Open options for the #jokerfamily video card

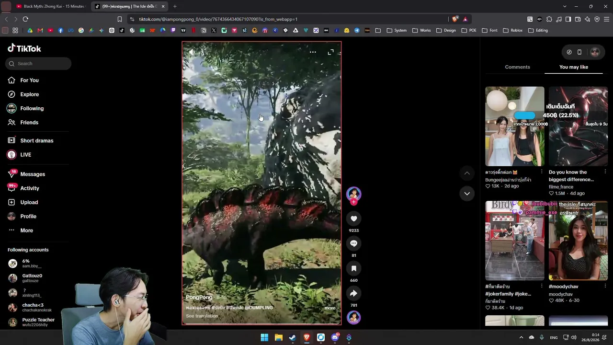tap(542, 287)
